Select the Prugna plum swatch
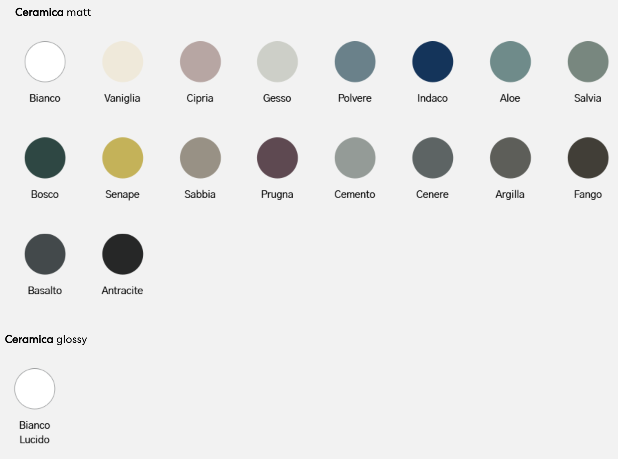Image resolution: width=618 pixels, height=459 pixels. (x=277, y=158)
